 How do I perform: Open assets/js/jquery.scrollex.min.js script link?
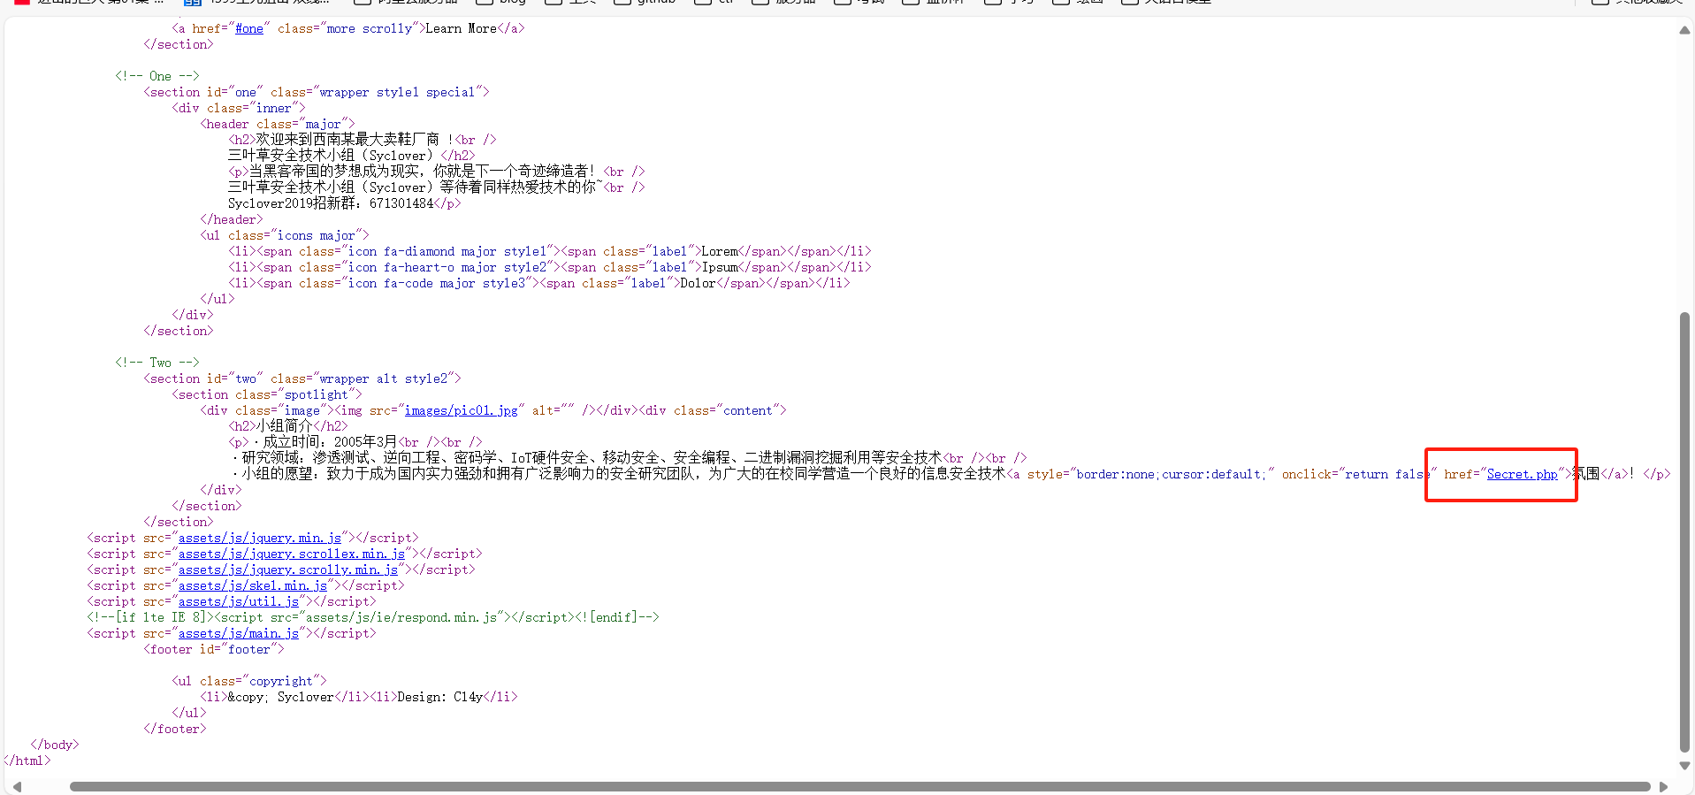pyautogui.click(x=292, y=554)
